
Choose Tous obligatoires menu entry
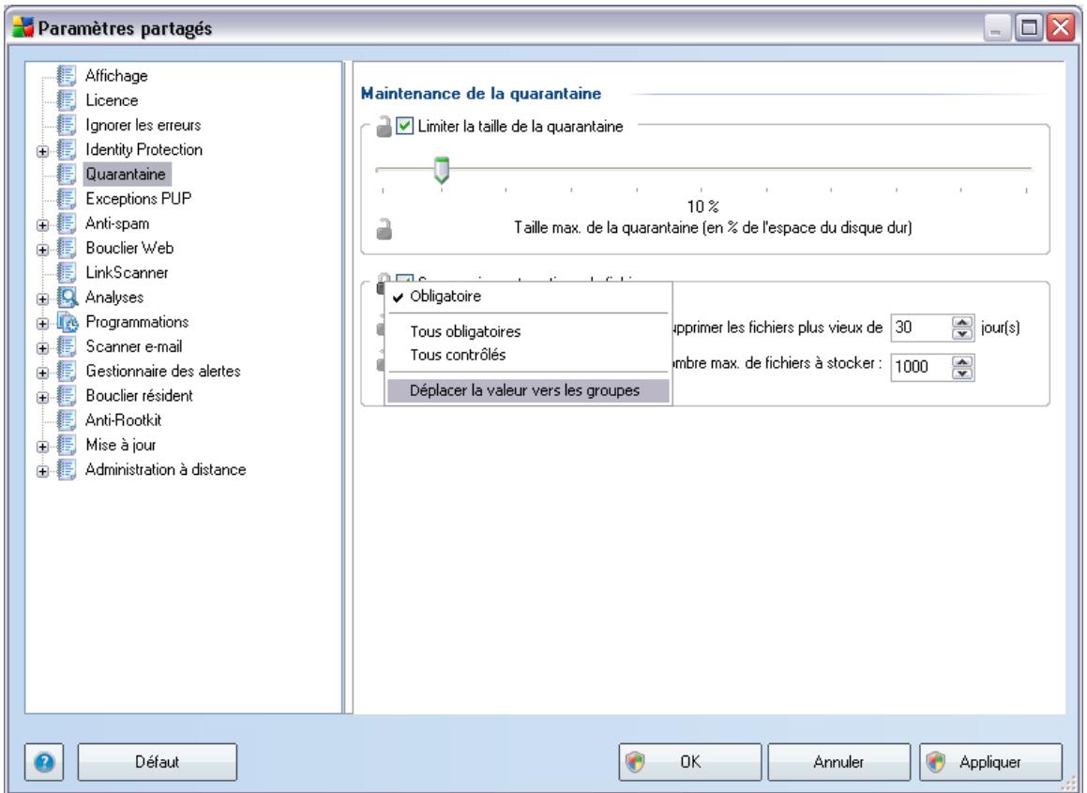tap(528, 331)
